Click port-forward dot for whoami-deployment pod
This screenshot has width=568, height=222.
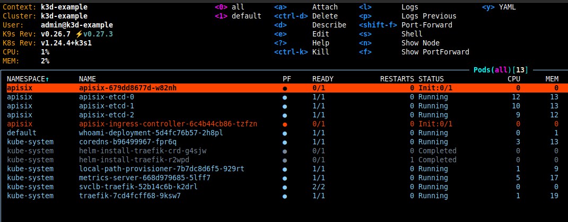(285, 133)
